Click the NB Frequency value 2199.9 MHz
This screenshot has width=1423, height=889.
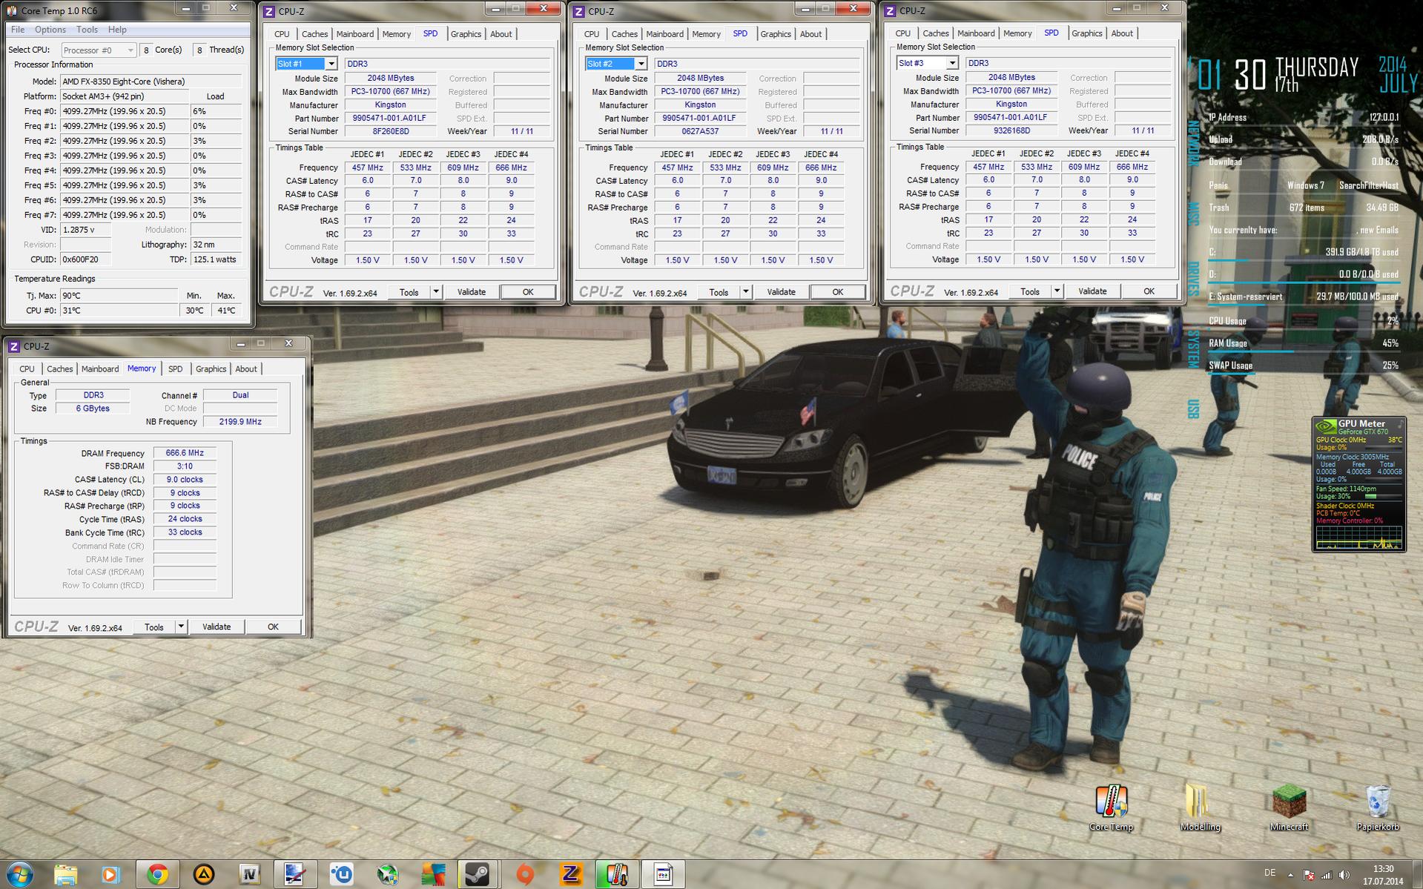pyautogui.click(x=240, y=422)
